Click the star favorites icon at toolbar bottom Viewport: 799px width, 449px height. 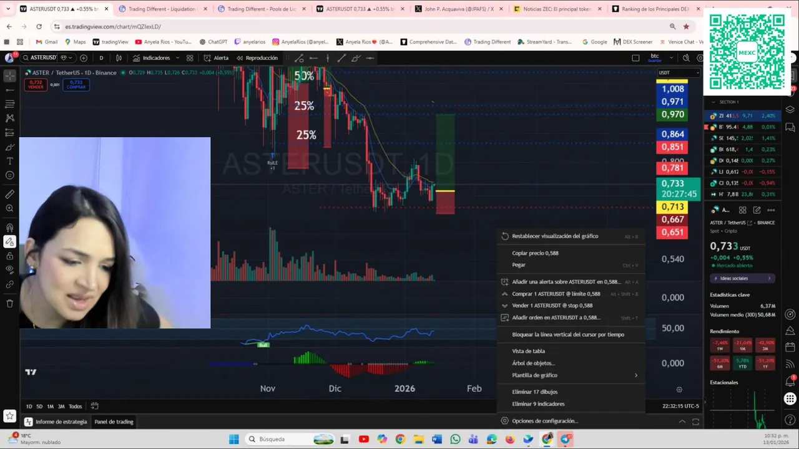(x=10, y=415)
